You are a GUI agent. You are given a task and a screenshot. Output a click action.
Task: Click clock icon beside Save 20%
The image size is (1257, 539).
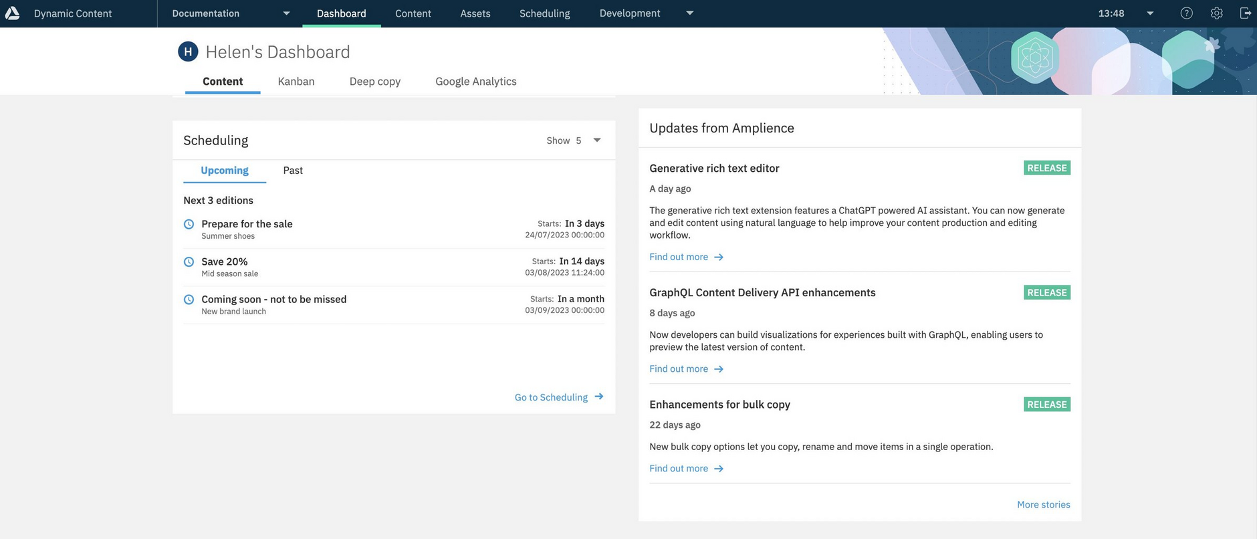pos(189,261)
